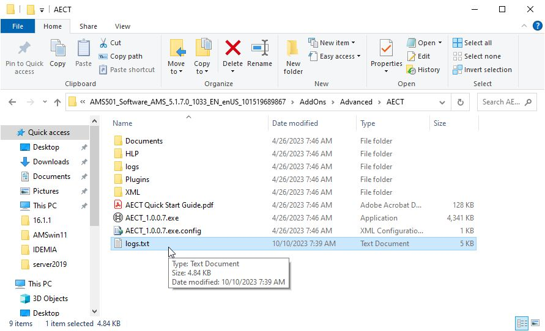545x331 pixels.
Task: Open the Recent locations dropdown arrow
Action: pyautogui.click(x=45, y=102)
